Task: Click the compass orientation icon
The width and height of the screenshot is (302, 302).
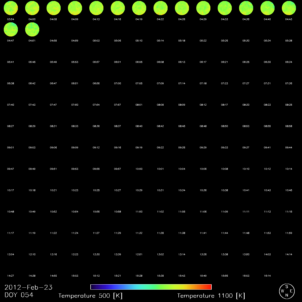Action: (x=287, y=291)
